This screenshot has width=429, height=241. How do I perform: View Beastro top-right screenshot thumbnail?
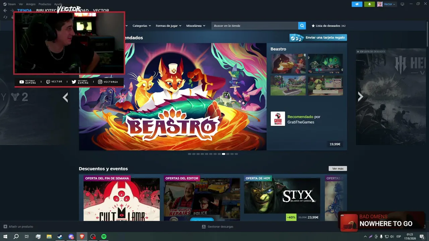point(325,64)
